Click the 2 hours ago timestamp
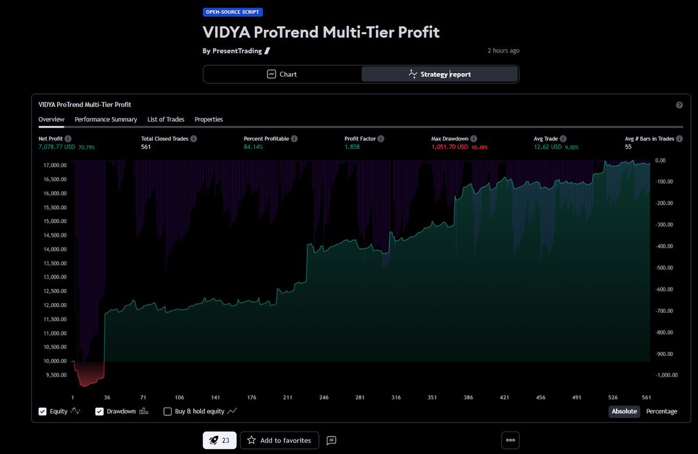The width and height of the screenshot is (698, 454). click(x=503, y=51)
